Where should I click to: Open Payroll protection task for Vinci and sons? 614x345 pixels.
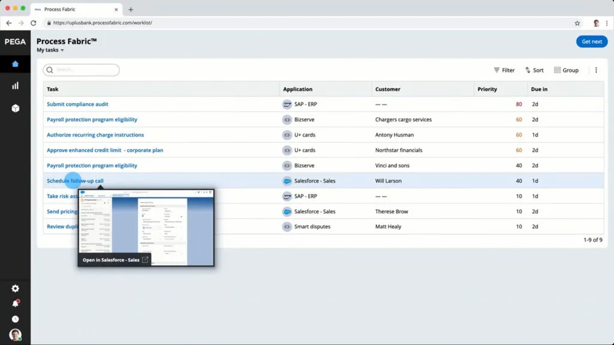coord(92,165)
